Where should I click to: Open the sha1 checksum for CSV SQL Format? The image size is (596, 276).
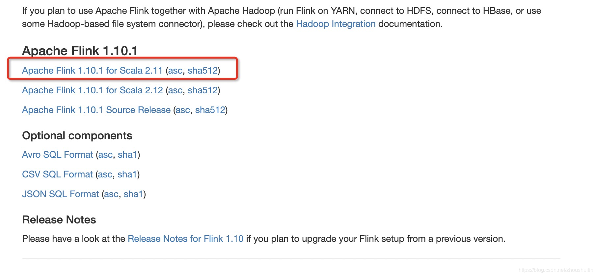(127, 174)
